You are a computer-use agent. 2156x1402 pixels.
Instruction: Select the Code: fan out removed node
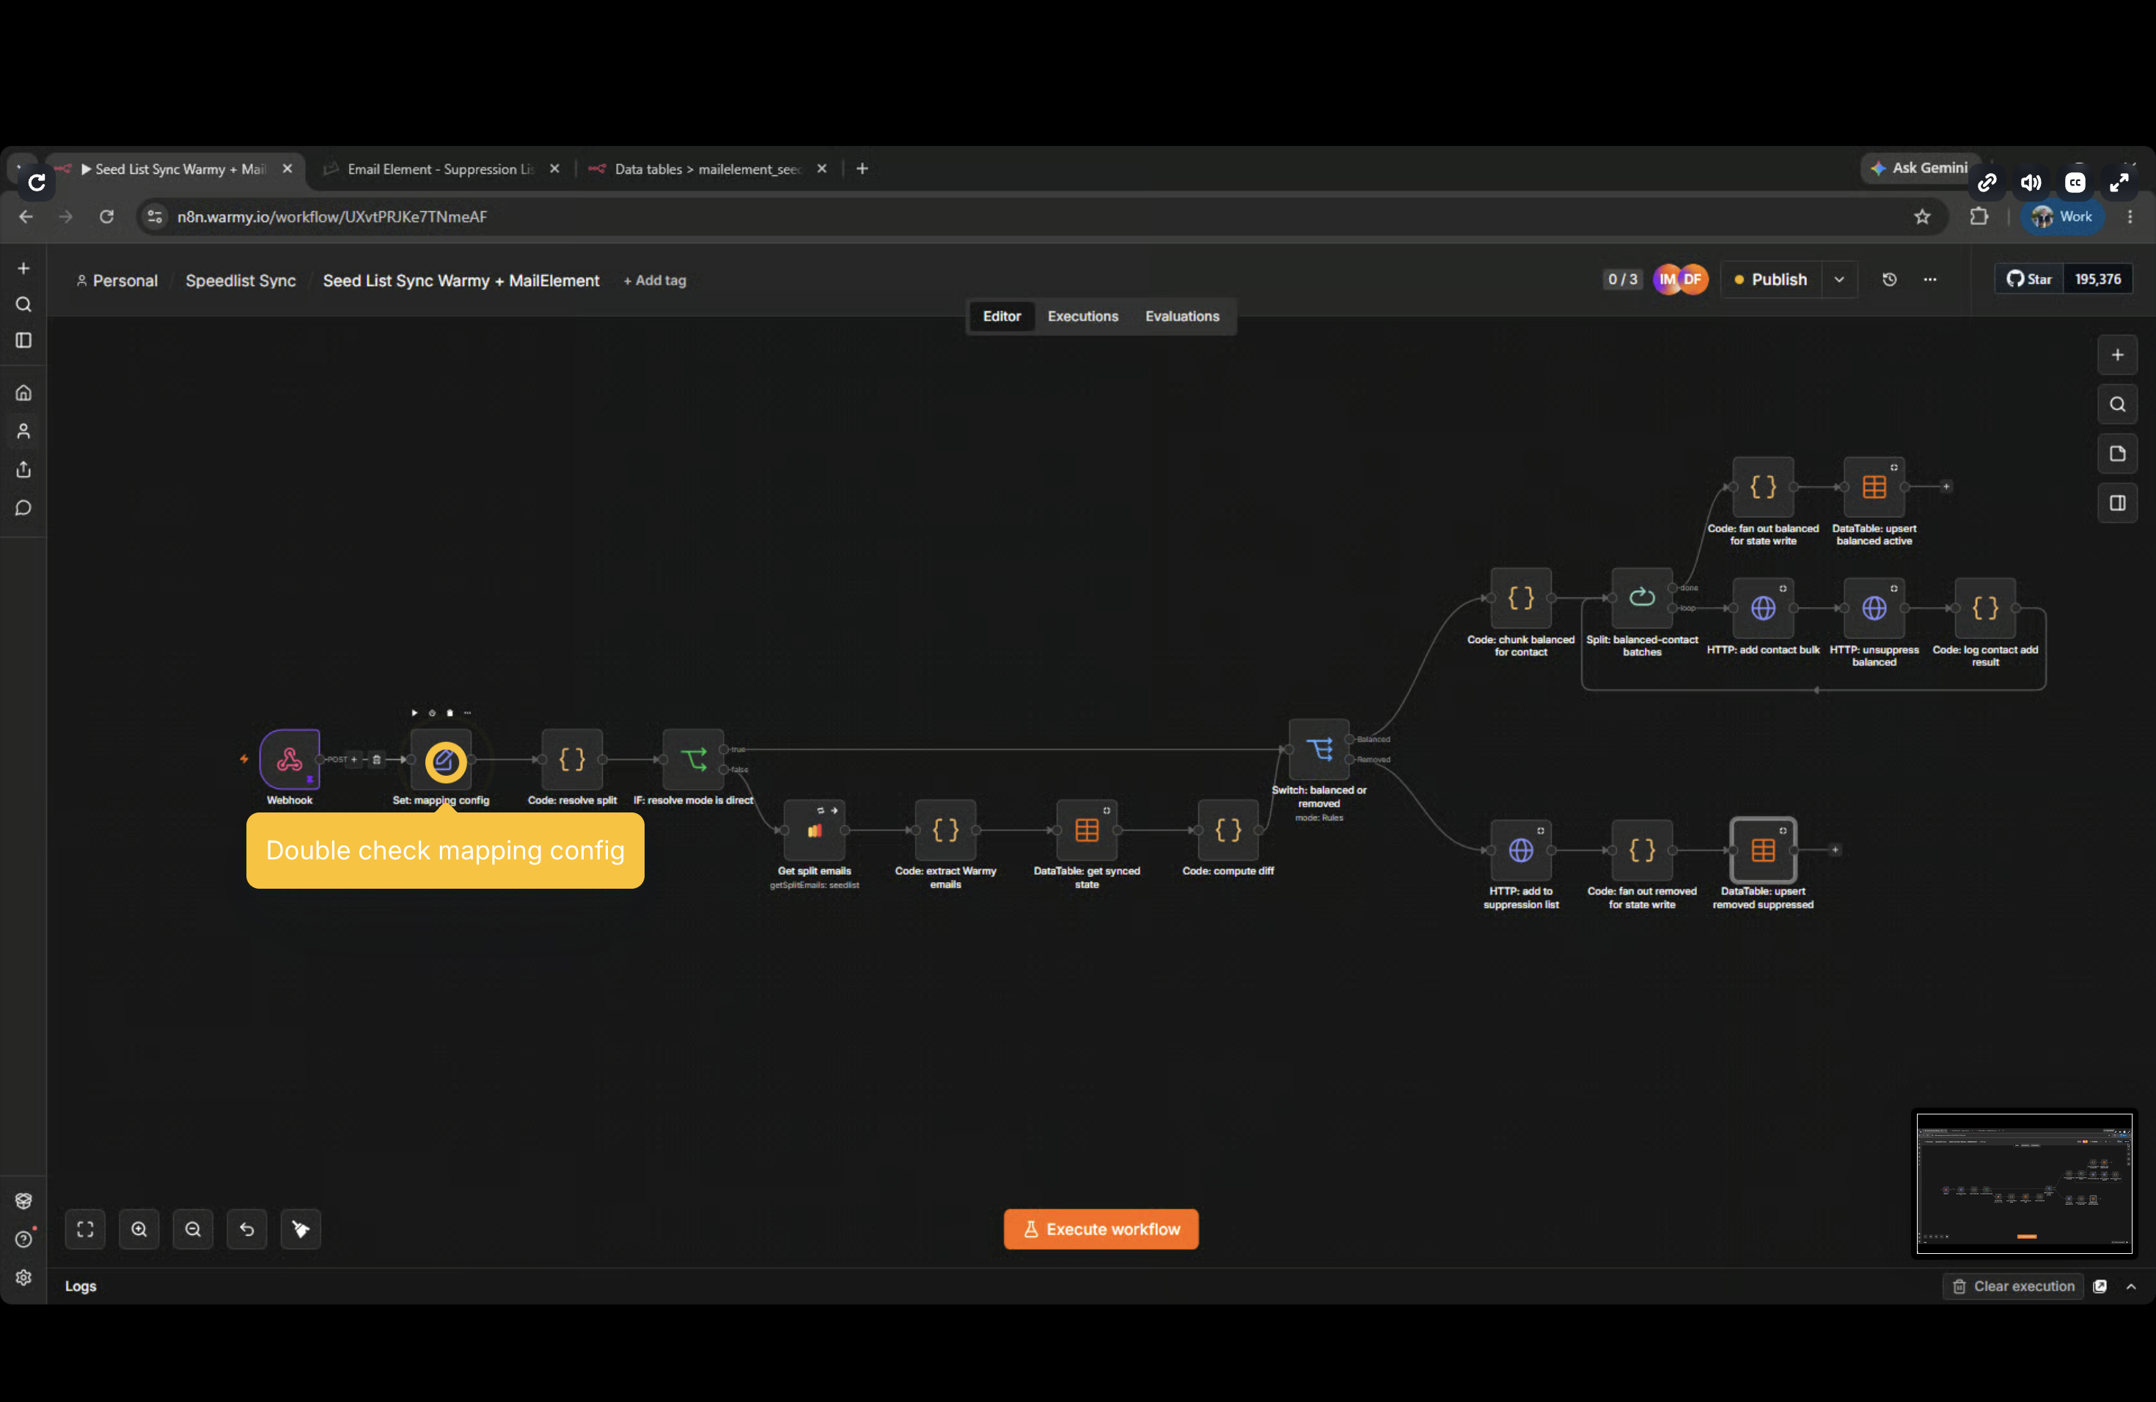click(x=1641, y=850)
